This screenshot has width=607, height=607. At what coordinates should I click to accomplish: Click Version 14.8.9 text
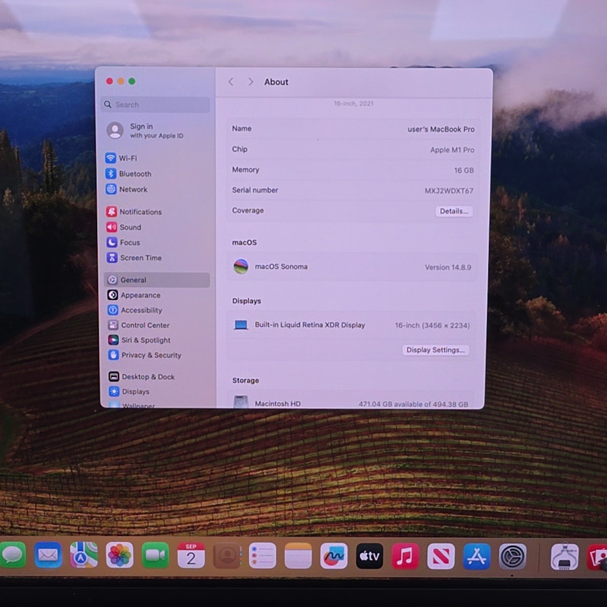point(448,267)
